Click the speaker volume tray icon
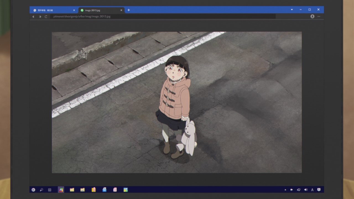 click(306, 190)
